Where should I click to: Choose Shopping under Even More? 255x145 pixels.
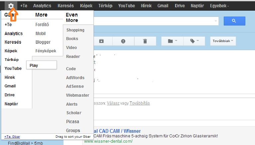(75, 30)
